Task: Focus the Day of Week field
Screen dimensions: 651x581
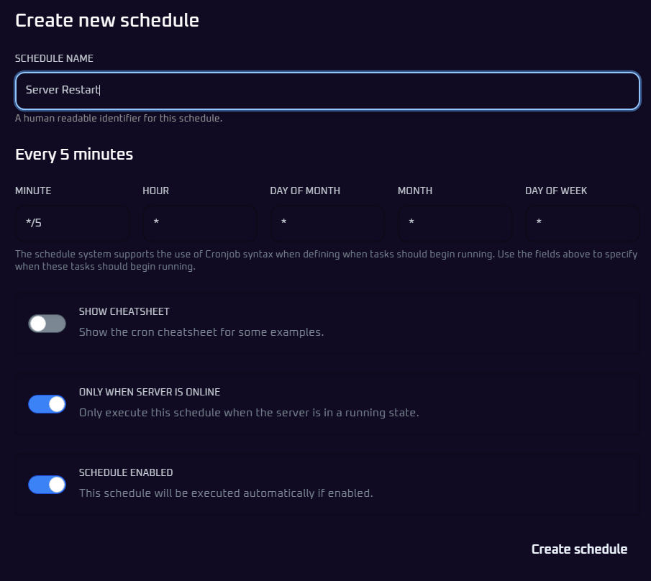Action: 582,223
